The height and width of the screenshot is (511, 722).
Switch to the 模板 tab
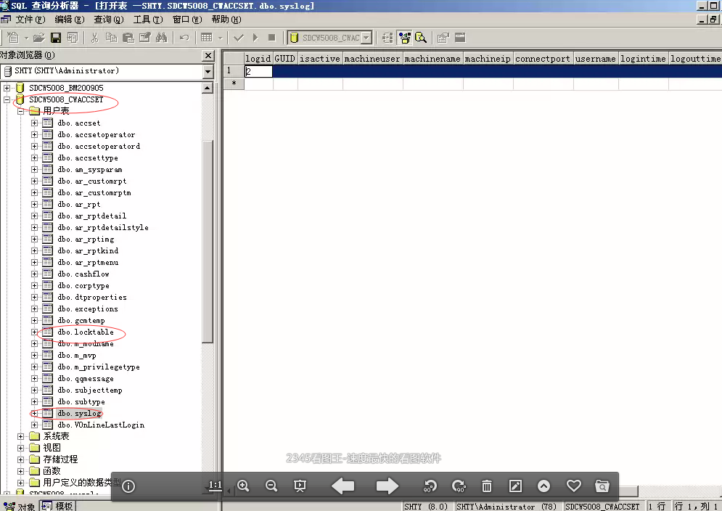tap(62, 506)
